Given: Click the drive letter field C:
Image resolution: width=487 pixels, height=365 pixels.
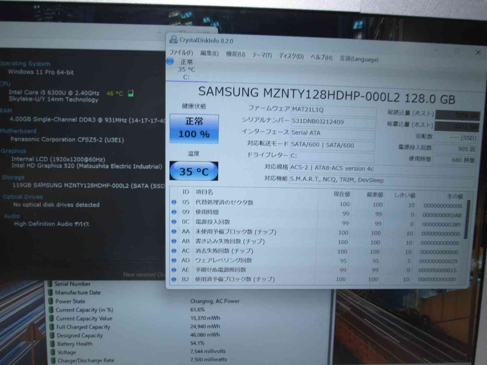Looking at the screenshot, I should tap(332, 156).
